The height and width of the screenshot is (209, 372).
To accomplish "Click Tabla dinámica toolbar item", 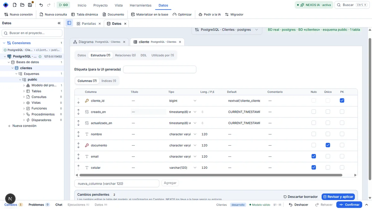I will [x=85, y=15].
